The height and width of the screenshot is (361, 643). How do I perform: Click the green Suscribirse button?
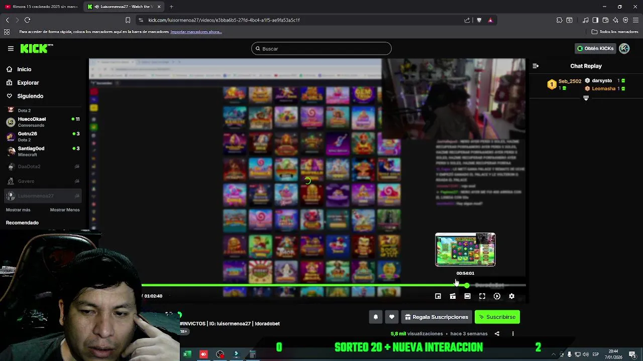(497, 317)
